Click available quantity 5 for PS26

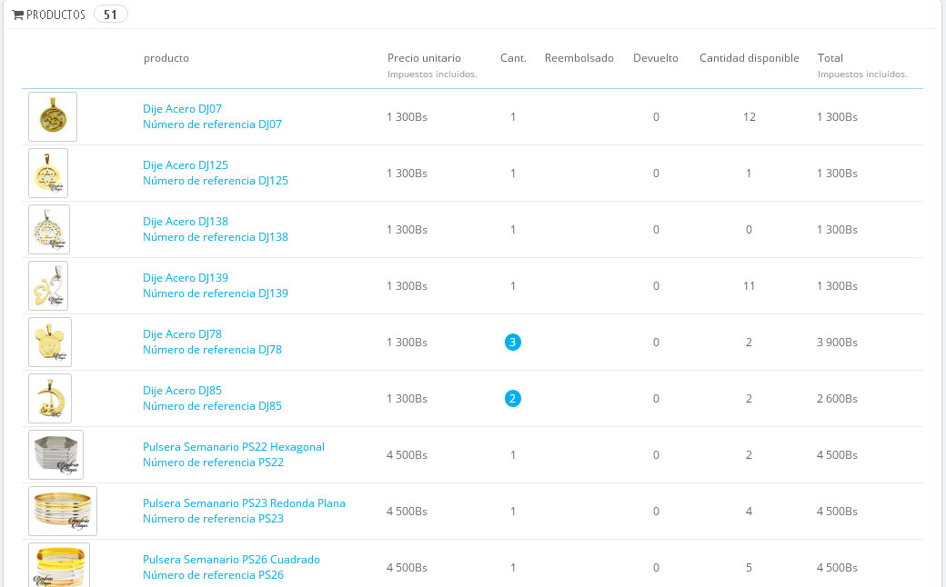[x=749, y=568]
